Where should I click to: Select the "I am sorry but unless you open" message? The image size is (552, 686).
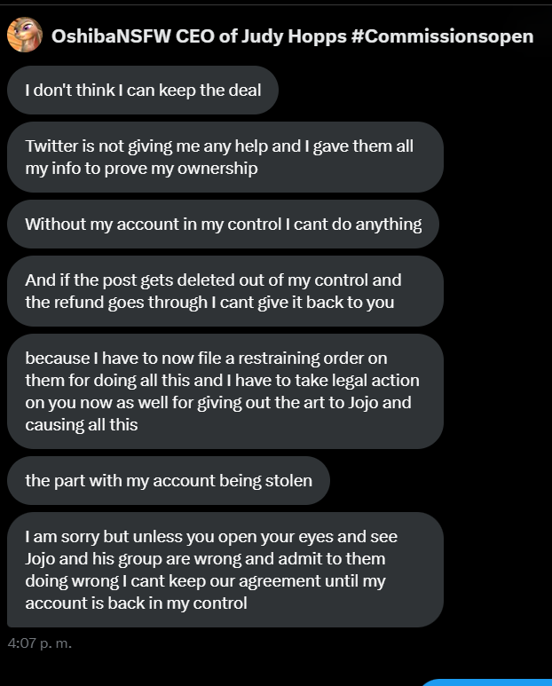pos(225,570)
